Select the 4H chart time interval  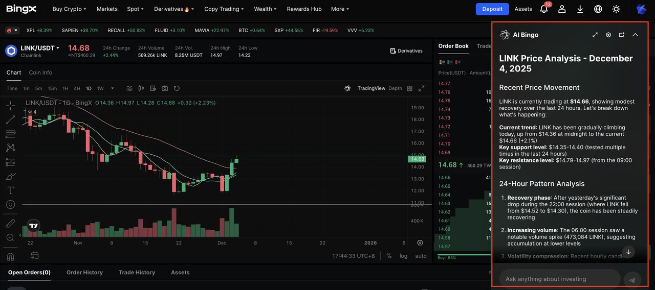click(77, 88)
